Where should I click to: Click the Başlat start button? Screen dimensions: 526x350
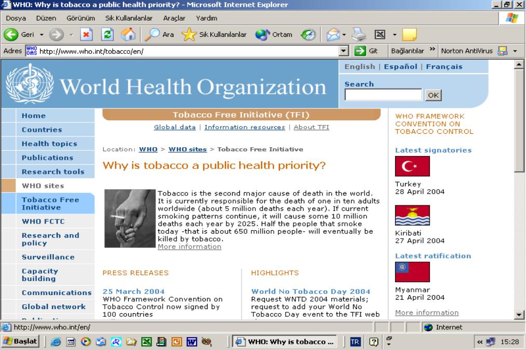pos(20,341)
